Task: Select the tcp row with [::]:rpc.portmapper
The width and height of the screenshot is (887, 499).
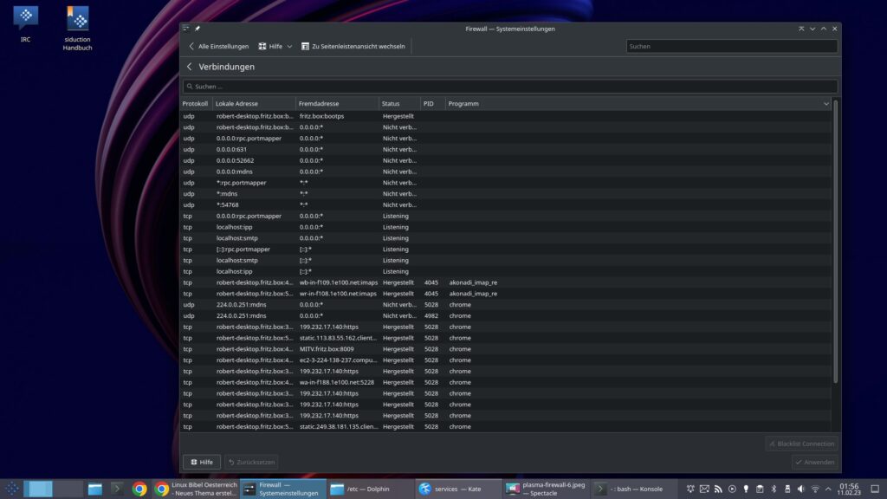Action: coord(506,249)
